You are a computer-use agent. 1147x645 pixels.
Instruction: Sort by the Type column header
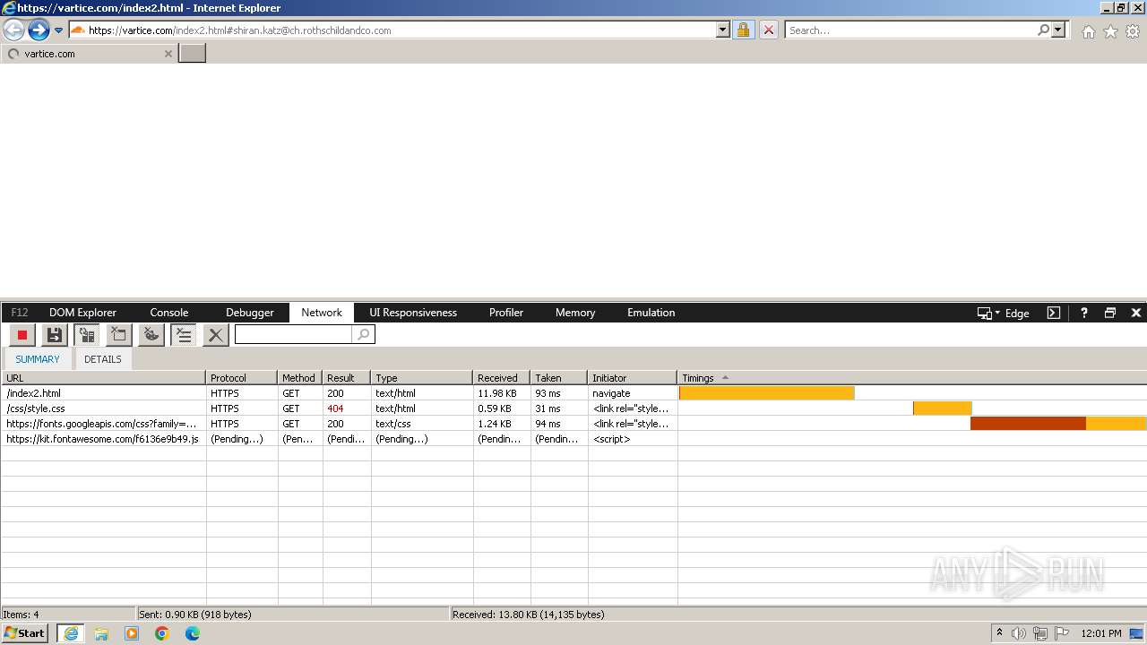[422, 378]
